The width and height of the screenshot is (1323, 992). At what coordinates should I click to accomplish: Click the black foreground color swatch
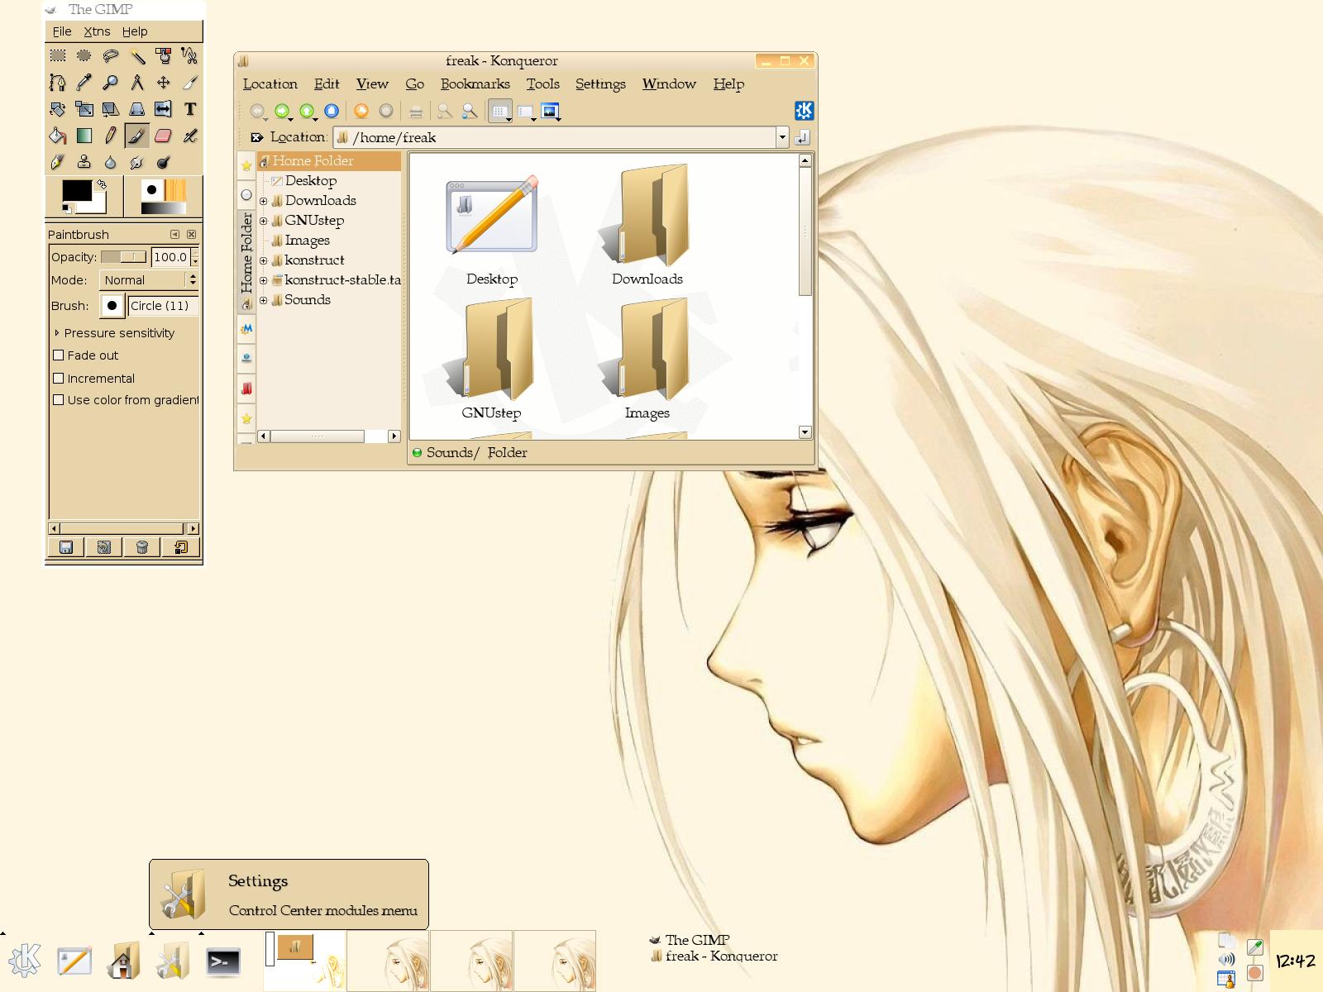[77, 190]
